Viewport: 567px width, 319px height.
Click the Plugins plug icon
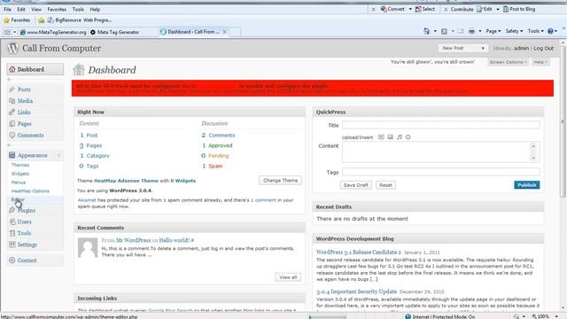pyautogui.click(x=12, y=210)
